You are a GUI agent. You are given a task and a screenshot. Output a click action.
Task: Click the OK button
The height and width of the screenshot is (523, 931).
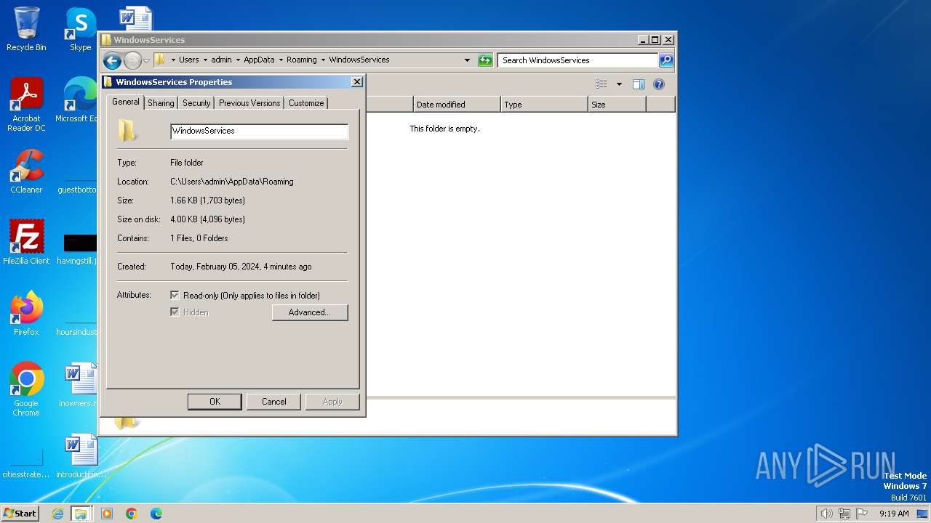215,402
